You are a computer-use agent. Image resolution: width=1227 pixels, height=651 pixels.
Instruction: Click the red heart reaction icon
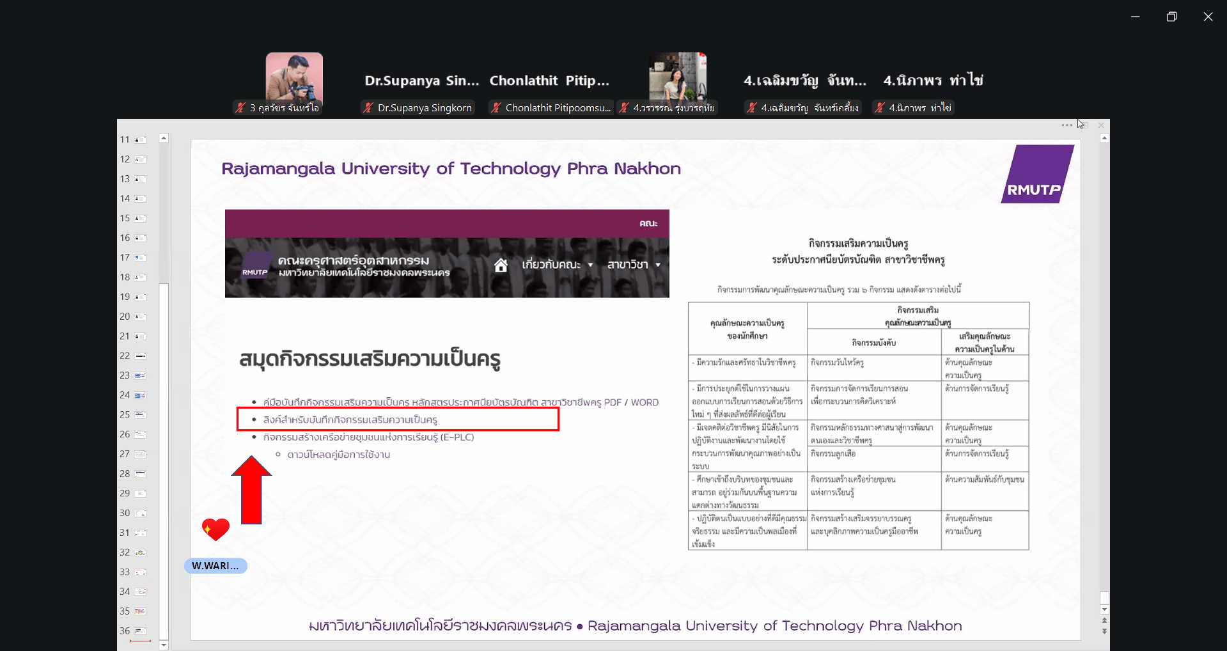coord(215,529)
